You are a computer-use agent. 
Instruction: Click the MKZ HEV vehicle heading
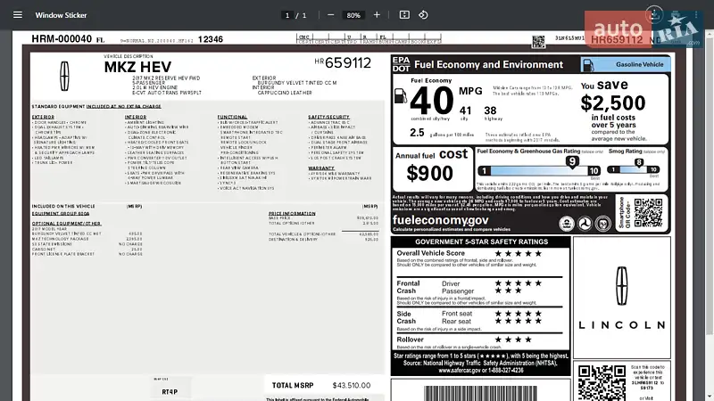click(137, 67)
